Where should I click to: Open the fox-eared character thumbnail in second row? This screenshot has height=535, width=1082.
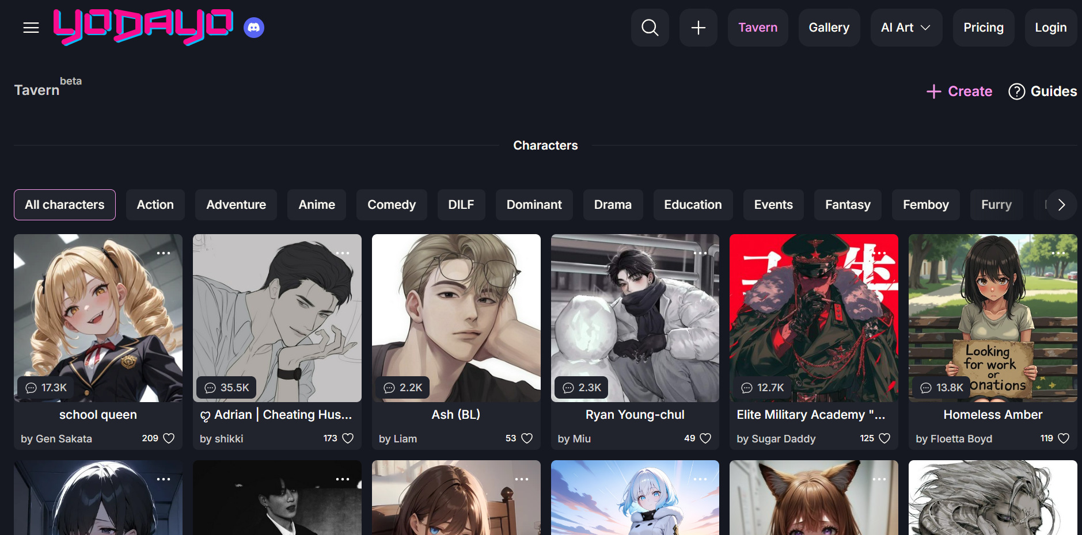pos(814,498)
